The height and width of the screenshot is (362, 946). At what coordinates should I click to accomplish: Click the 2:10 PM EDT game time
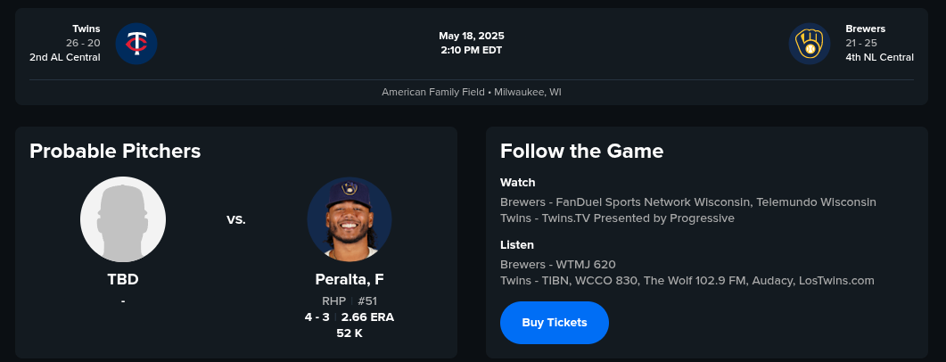coord(471,50)
